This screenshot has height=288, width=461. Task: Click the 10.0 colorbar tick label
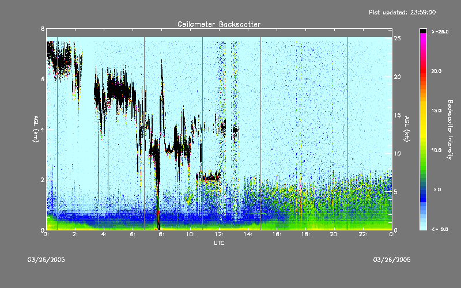[436, 150]
